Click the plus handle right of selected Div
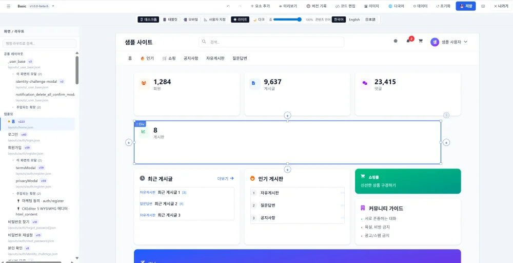 point(447,142)
